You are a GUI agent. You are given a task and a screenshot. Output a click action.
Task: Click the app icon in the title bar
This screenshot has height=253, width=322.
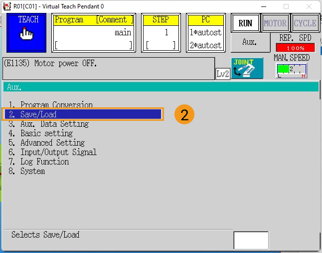tap(7, 6)
